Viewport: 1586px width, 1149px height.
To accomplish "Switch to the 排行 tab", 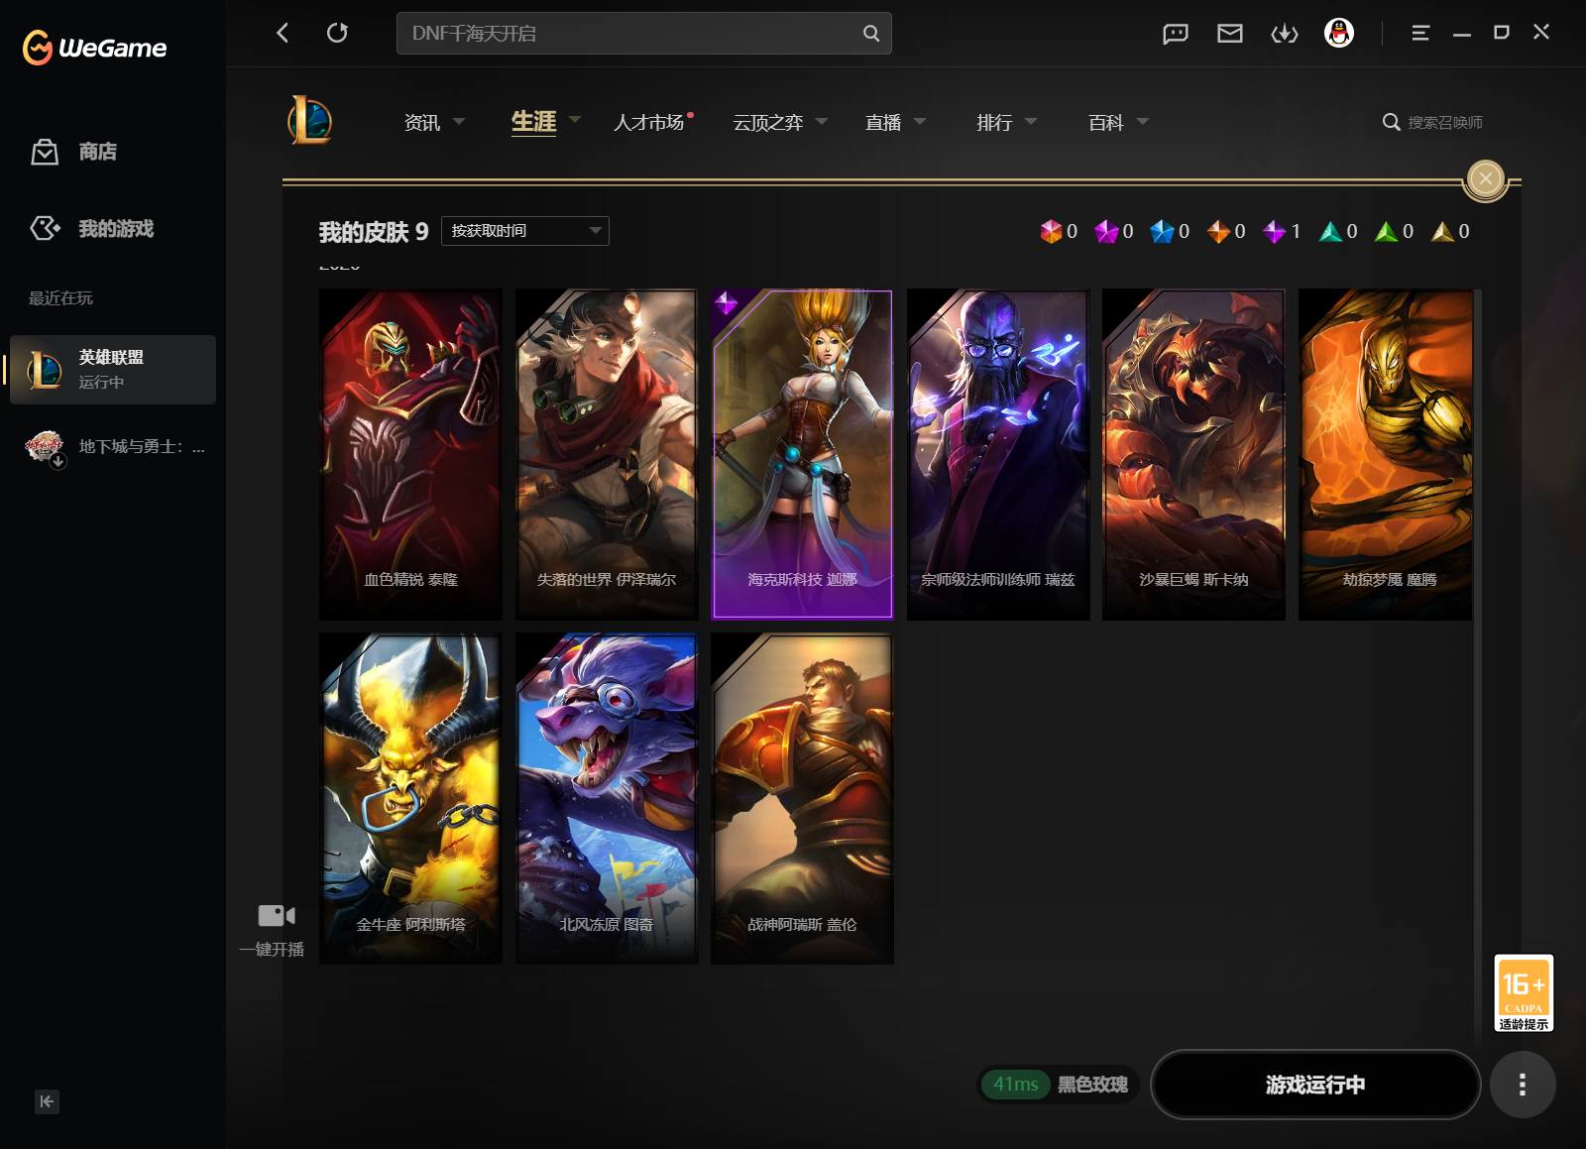I will click(993, 122).
